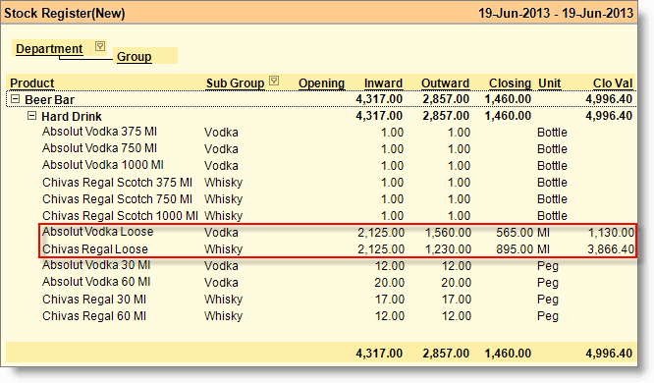Sort by the Inward column header

tap(383, 83)
